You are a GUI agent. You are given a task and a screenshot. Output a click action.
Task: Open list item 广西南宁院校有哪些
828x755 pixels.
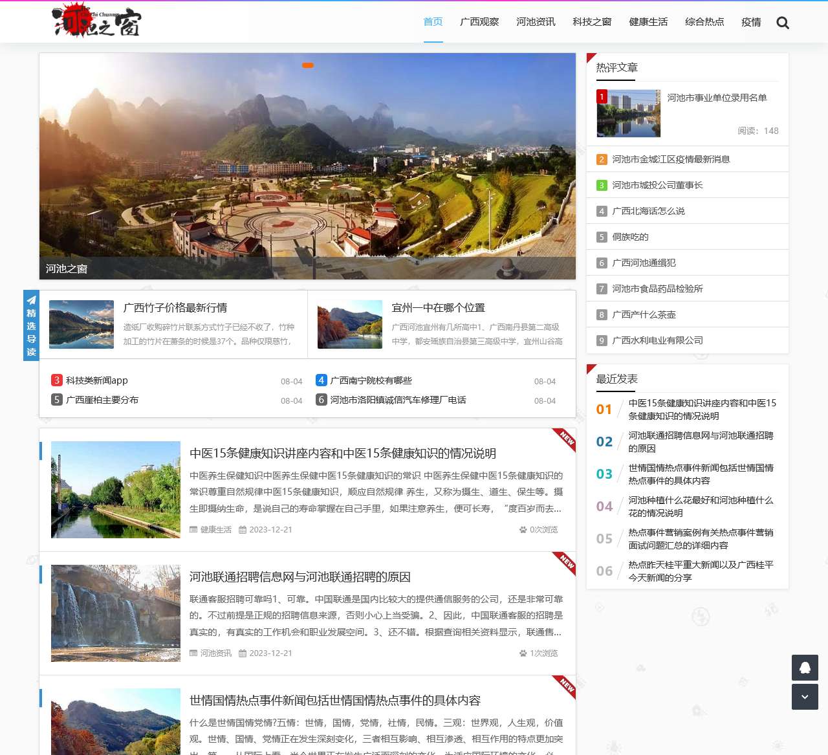371,380
